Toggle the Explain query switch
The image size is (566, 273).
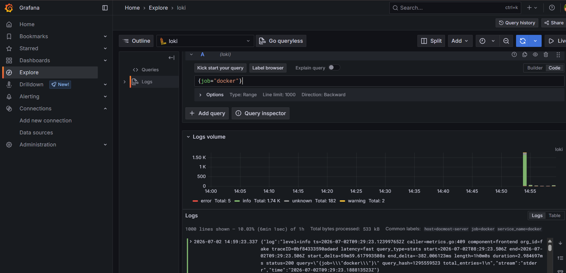point(334,68)
